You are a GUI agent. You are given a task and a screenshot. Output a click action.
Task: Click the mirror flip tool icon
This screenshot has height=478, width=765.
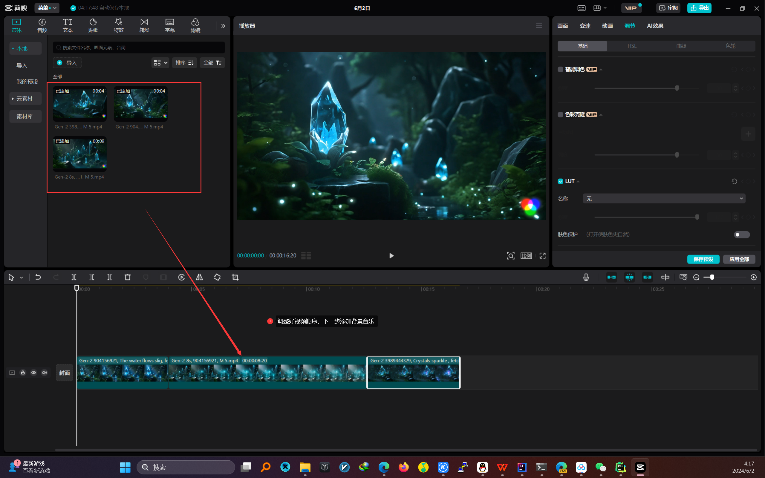(200, 277)
